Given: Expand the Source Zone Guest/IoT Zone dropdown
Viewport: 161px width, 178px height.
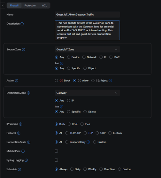Looking at the screenshot, I should (88, 50).
